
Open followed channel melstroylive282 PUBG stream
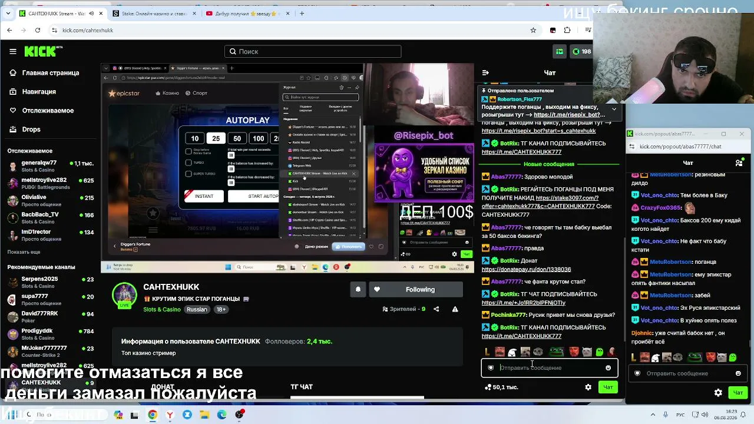[x=50, y=183]
